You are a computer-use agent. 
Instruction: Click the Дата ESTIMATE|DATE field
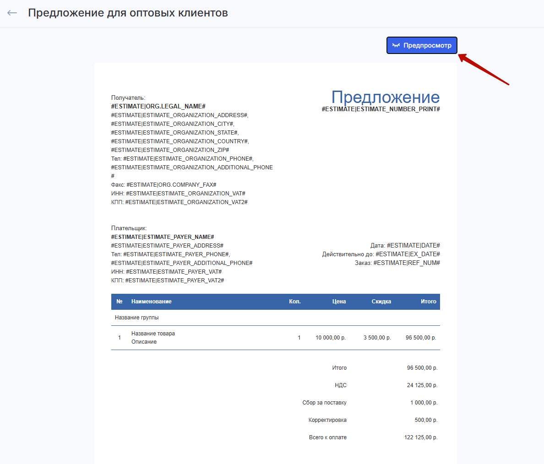[405, 246]
